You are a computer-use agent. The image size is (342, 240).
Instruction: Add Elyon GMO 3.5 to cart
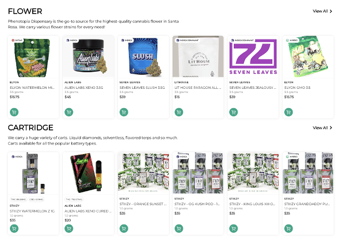288,112
